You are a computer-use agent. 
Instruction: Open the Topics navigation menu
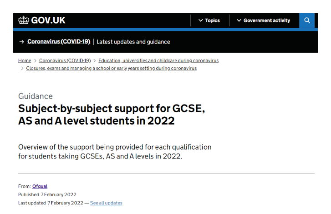coord(212,20)
